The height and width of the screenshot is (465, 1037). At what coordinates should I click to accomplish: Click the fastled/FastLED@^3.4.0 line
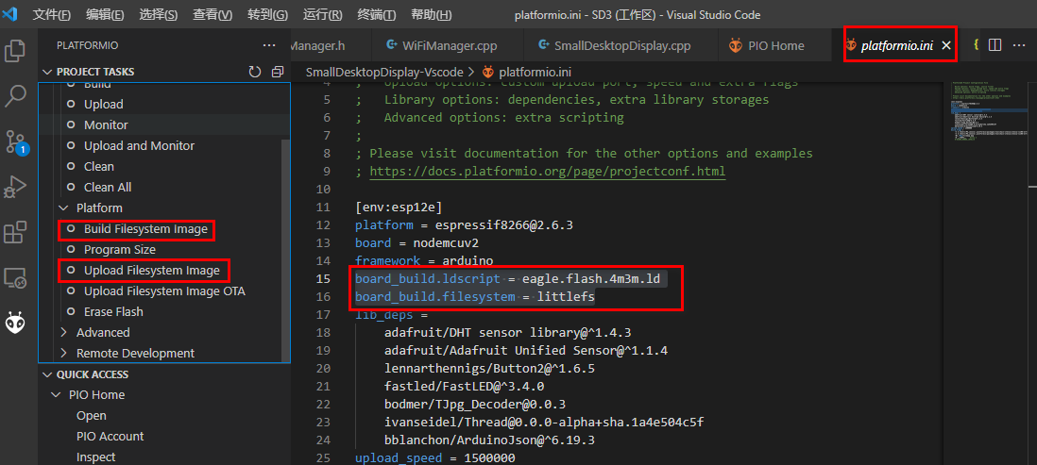465,386
